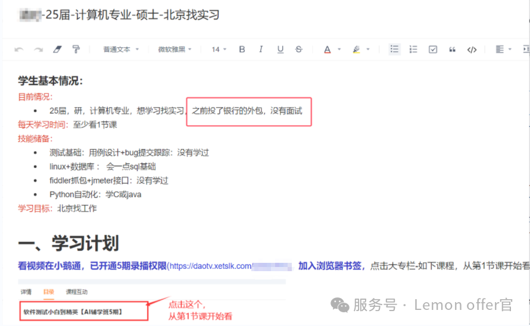Open the 微软雅黑 font dropdown
Image resolution: width=530 pixels, height=326 pixels.
pos(174,49)
